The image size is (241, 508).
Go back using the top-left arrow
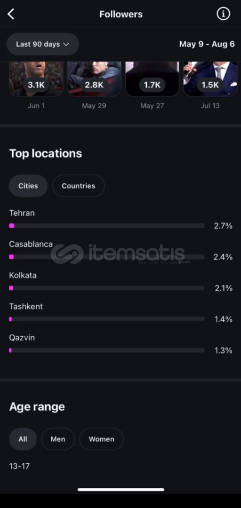[x=11, y=14]
